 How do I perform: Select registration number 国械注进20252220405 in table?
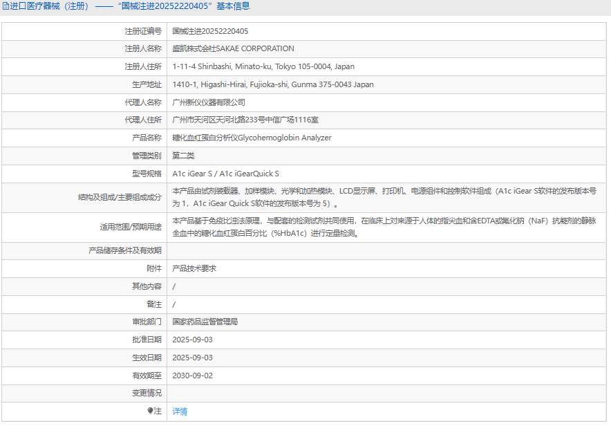210,31
